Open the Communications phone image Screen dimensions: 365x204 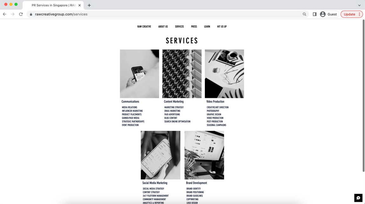click(x=139, y=74)
